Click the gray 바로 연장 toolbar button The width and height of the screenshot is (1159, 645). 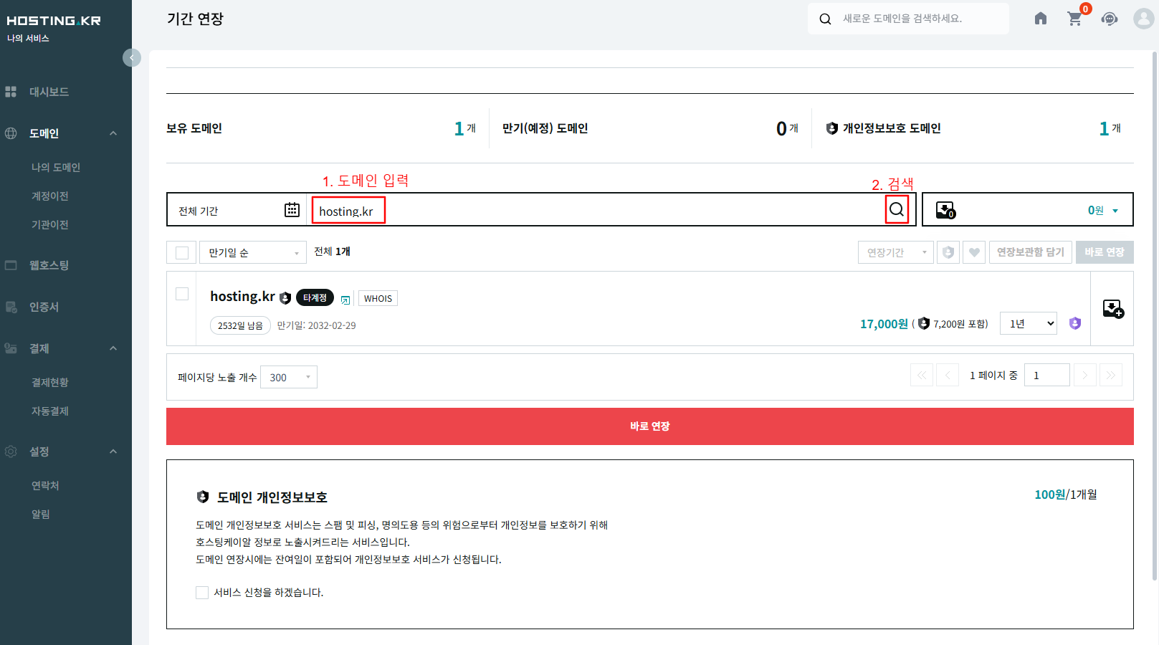pos(1105,252)
